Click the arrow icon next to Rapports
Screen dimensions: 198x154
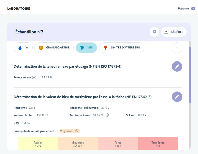193,9
